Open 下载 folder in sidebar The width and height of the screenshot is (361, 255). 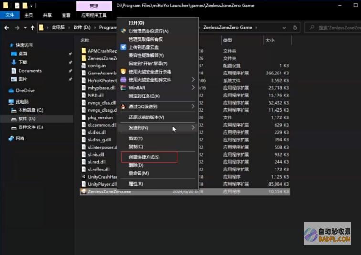click(22, 62)
